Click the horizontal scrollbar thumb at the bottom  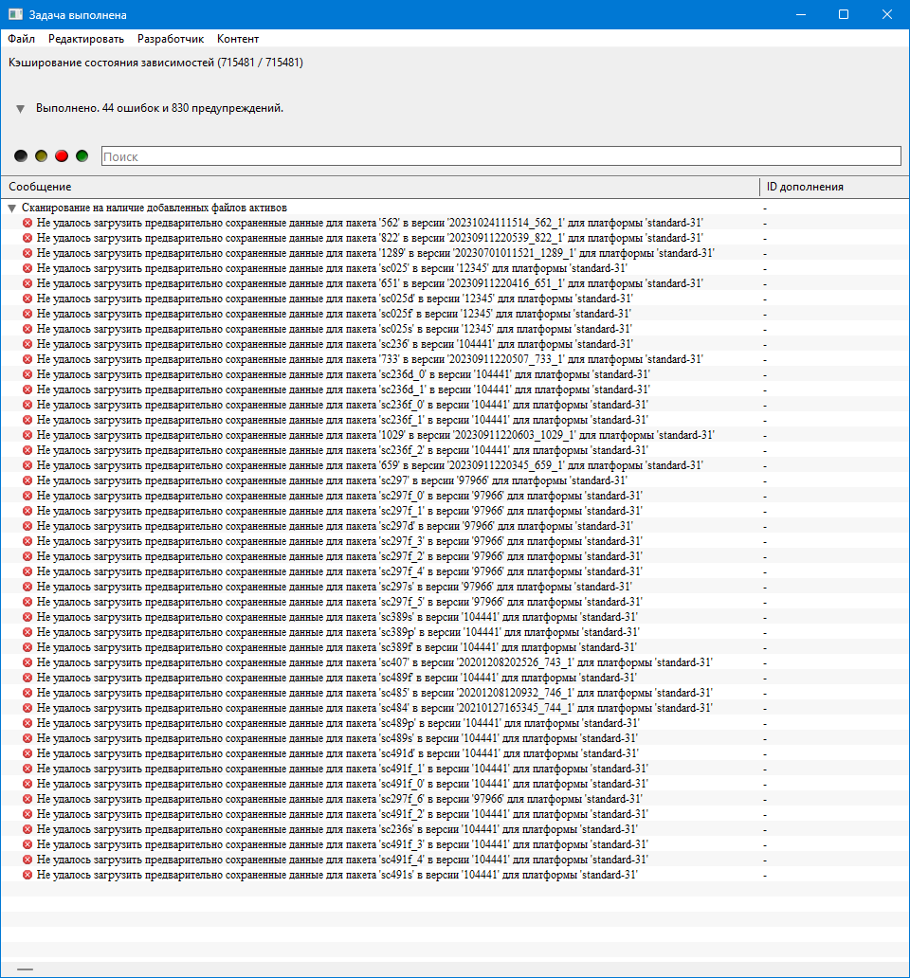click(x=25, y=969)
